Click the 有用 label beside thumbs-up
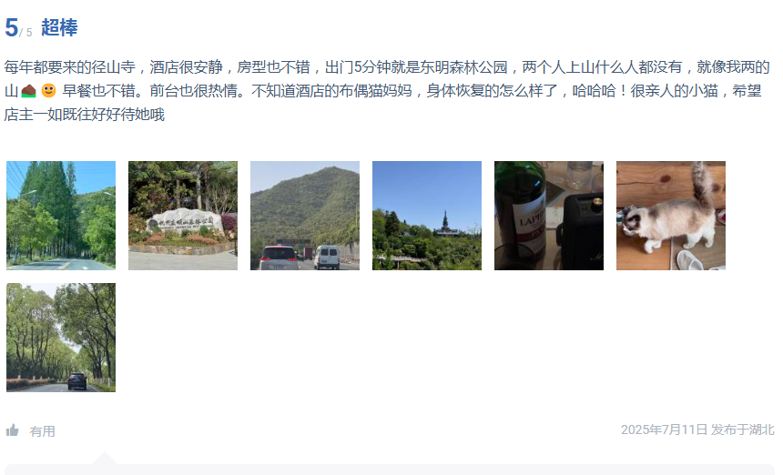Image resolution: width=783 pixels, height=475 pixels. pyautogui.click(x=43, y=431)
